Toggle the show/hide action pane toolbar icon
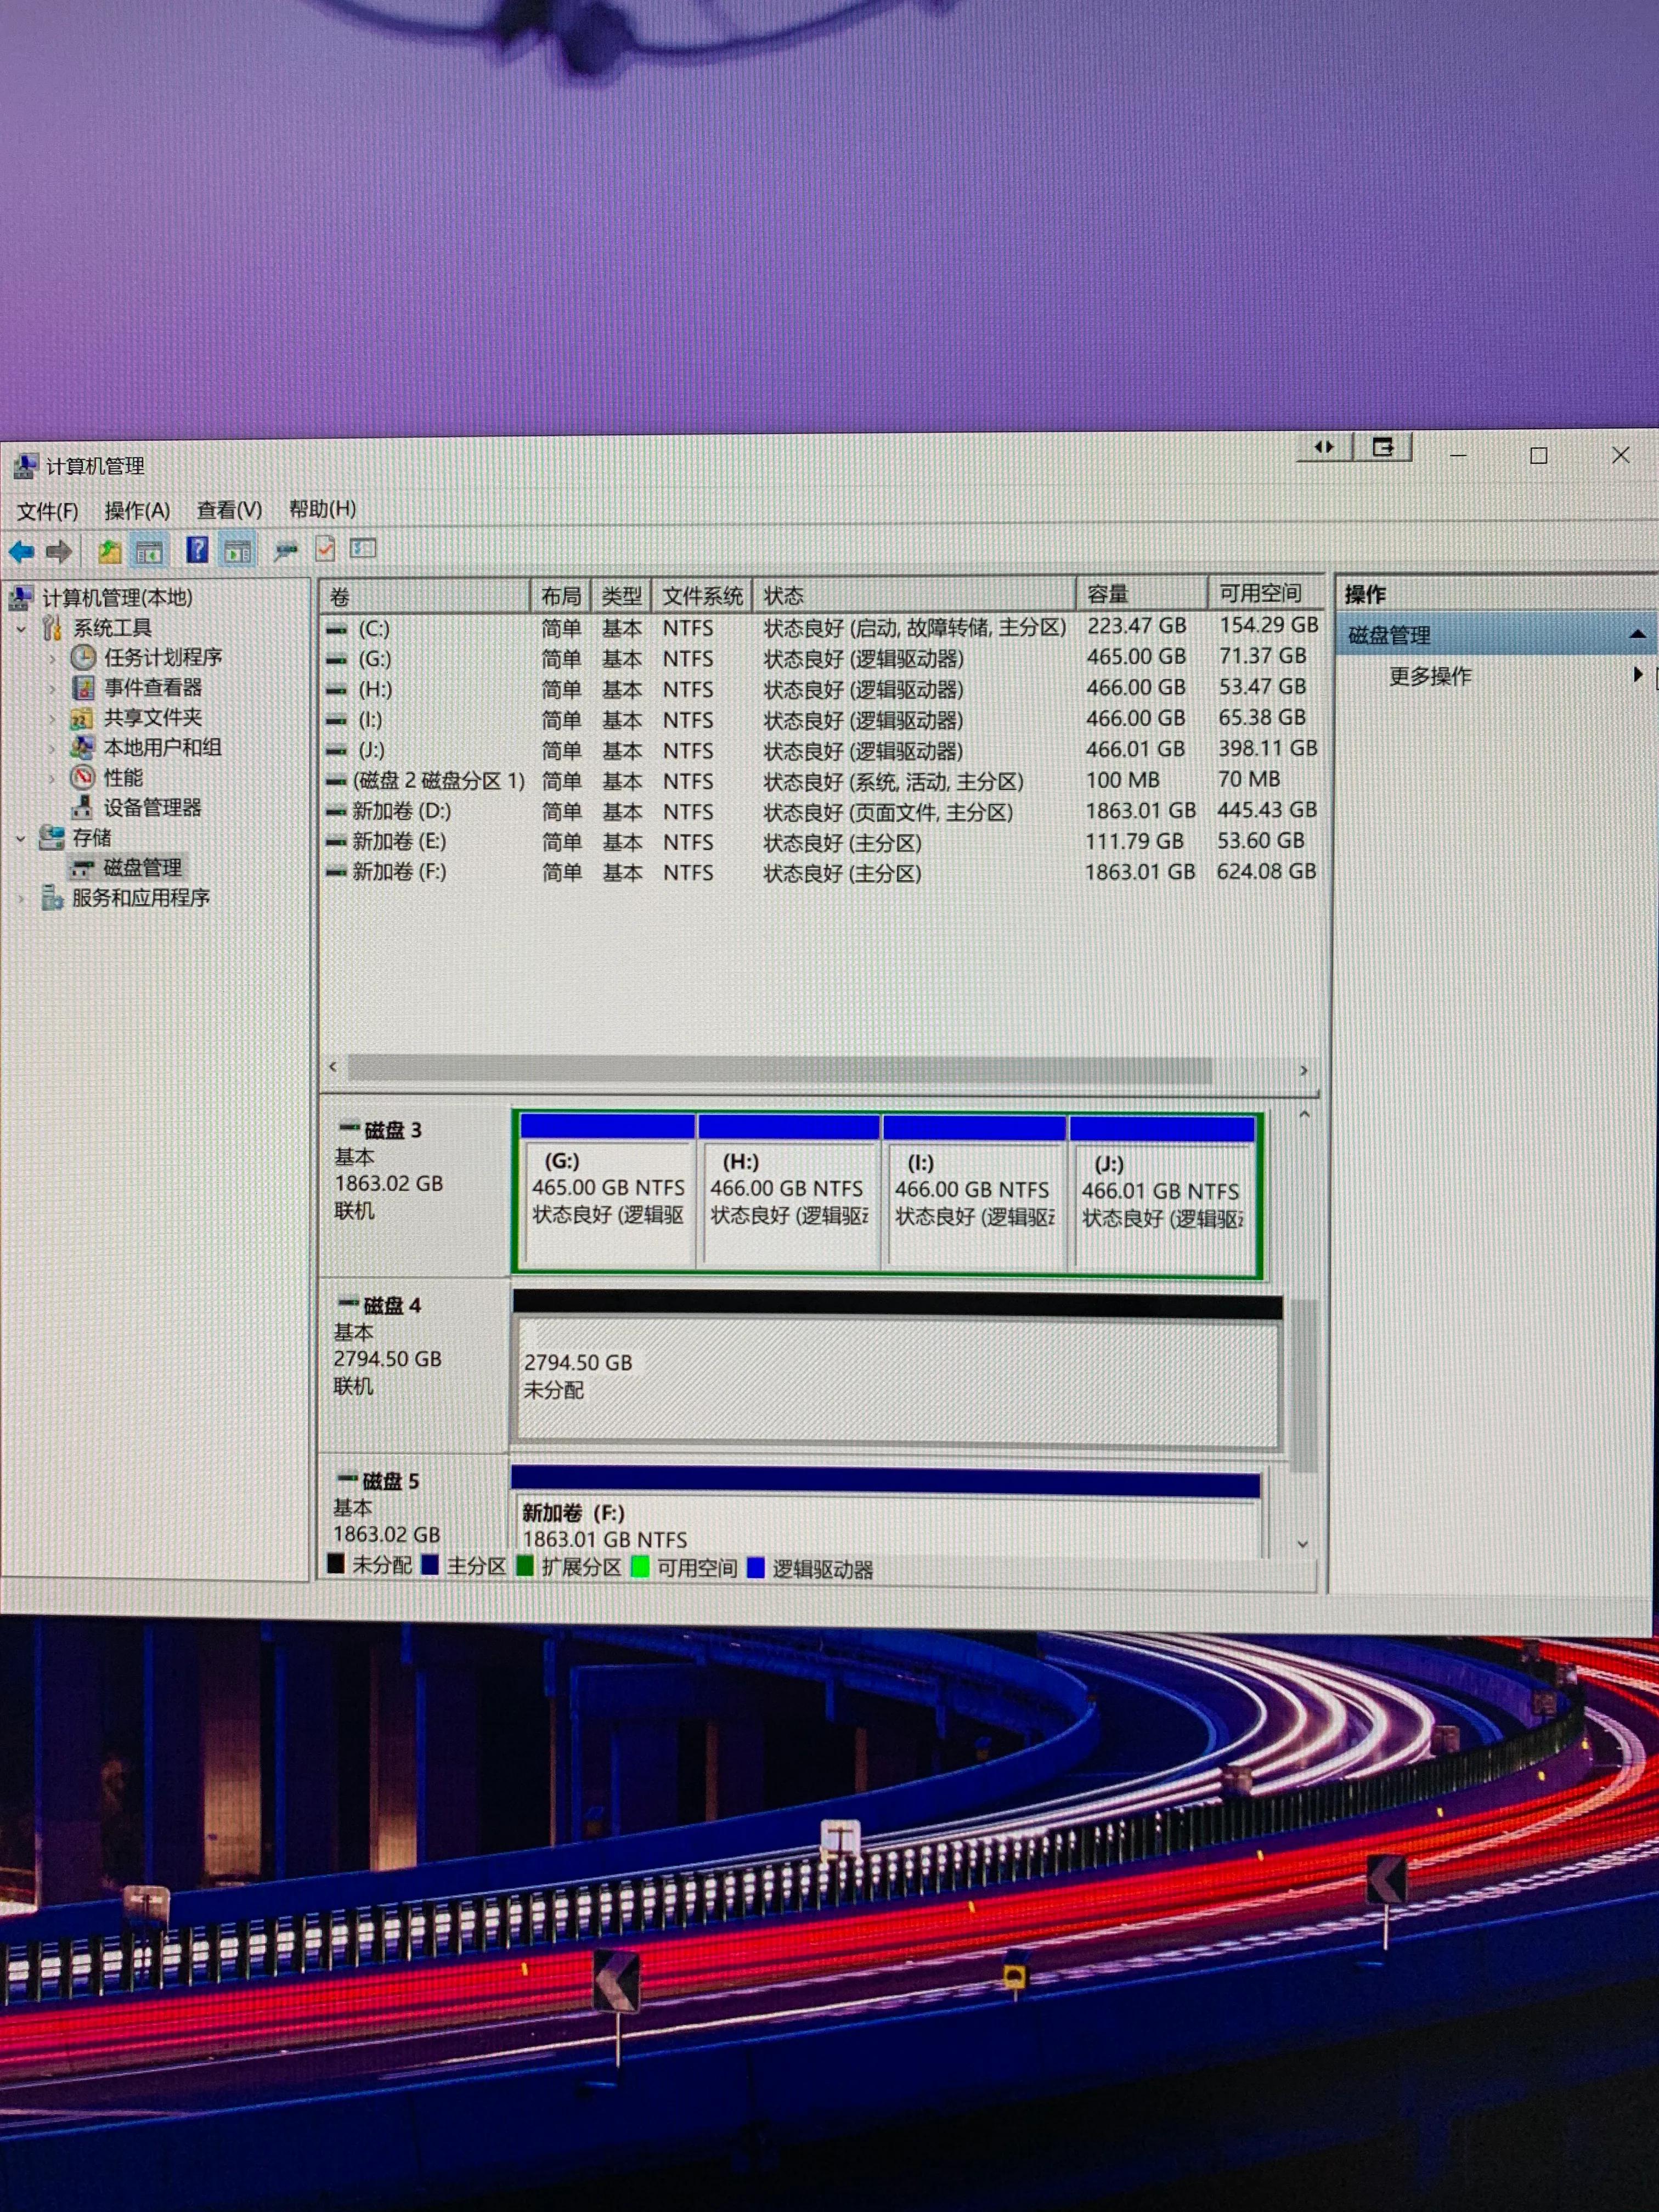 click(x=238, y=551)
